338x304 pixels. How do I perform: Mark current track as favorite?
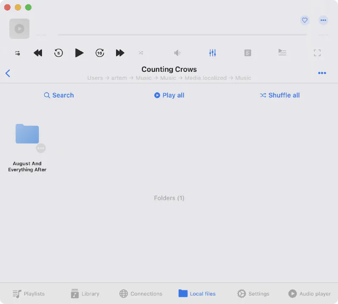pos(305,20)
